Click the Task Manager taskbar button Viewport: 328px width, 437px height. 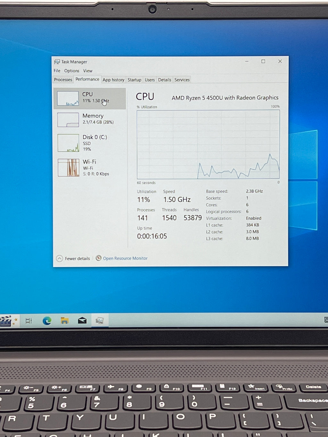pyautogui.click(x=100, y=320)
